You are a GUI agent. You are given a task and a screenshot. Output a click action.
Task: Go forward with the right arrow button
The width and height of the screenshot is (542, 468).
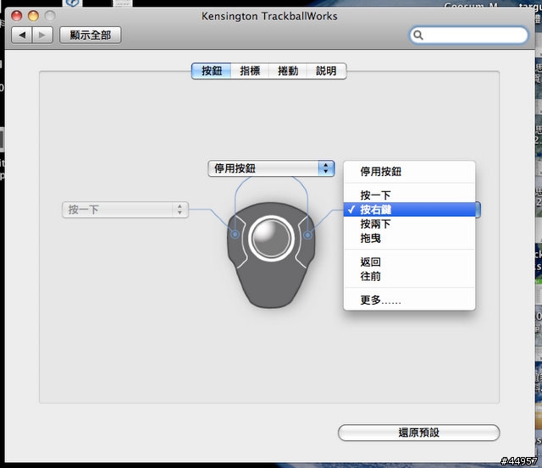(42, 35)
